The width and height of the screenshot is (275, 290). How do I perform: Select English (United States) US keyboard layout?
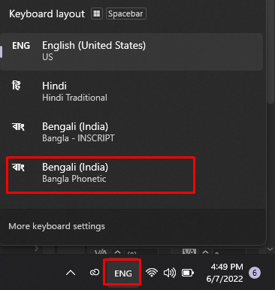[x=131, y=52]
